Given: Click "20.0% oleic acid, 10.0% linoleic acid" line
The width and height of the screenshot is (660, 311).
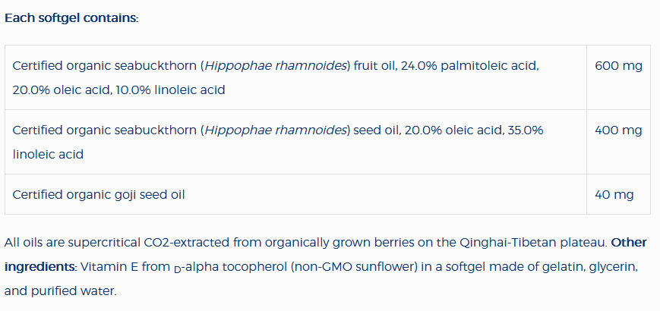Looking at the screenshot, I should point(118,90).
